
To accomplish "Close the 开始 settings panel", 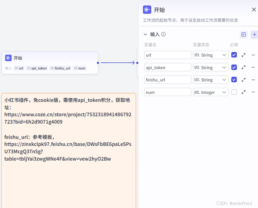I will 254,9.
